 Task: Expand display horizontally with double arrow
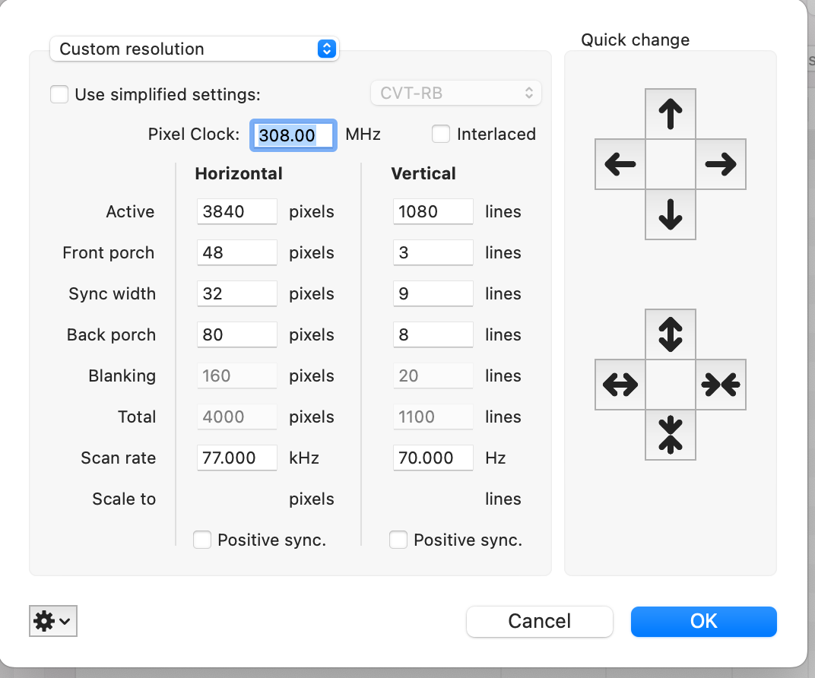point(620,385)
